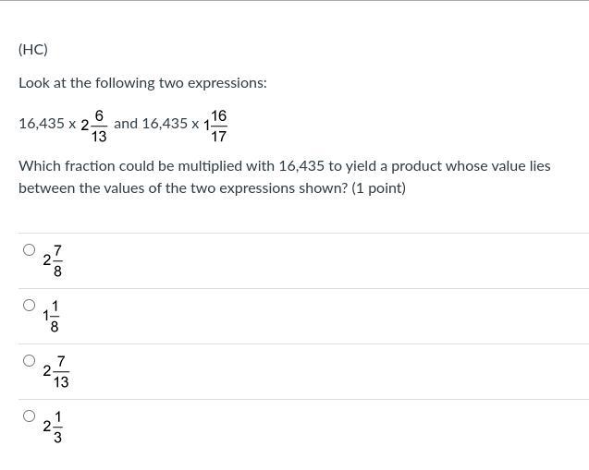This screenshot has width=589, height=470.
Task: Click the 2 7/8 answer label text
Action: [x=54, y=260]
